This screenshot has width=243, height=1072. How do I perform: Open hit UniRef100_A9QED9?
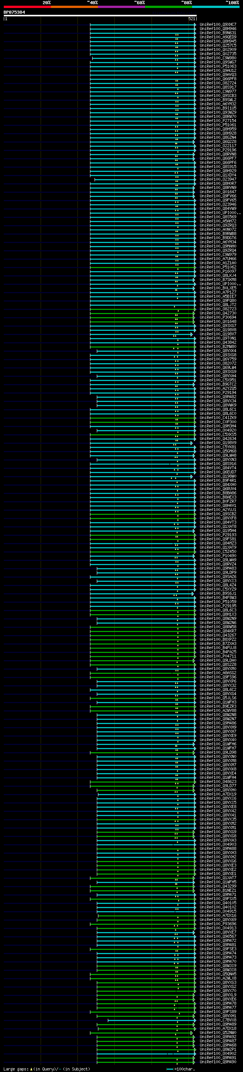click(x=218, y=37)
